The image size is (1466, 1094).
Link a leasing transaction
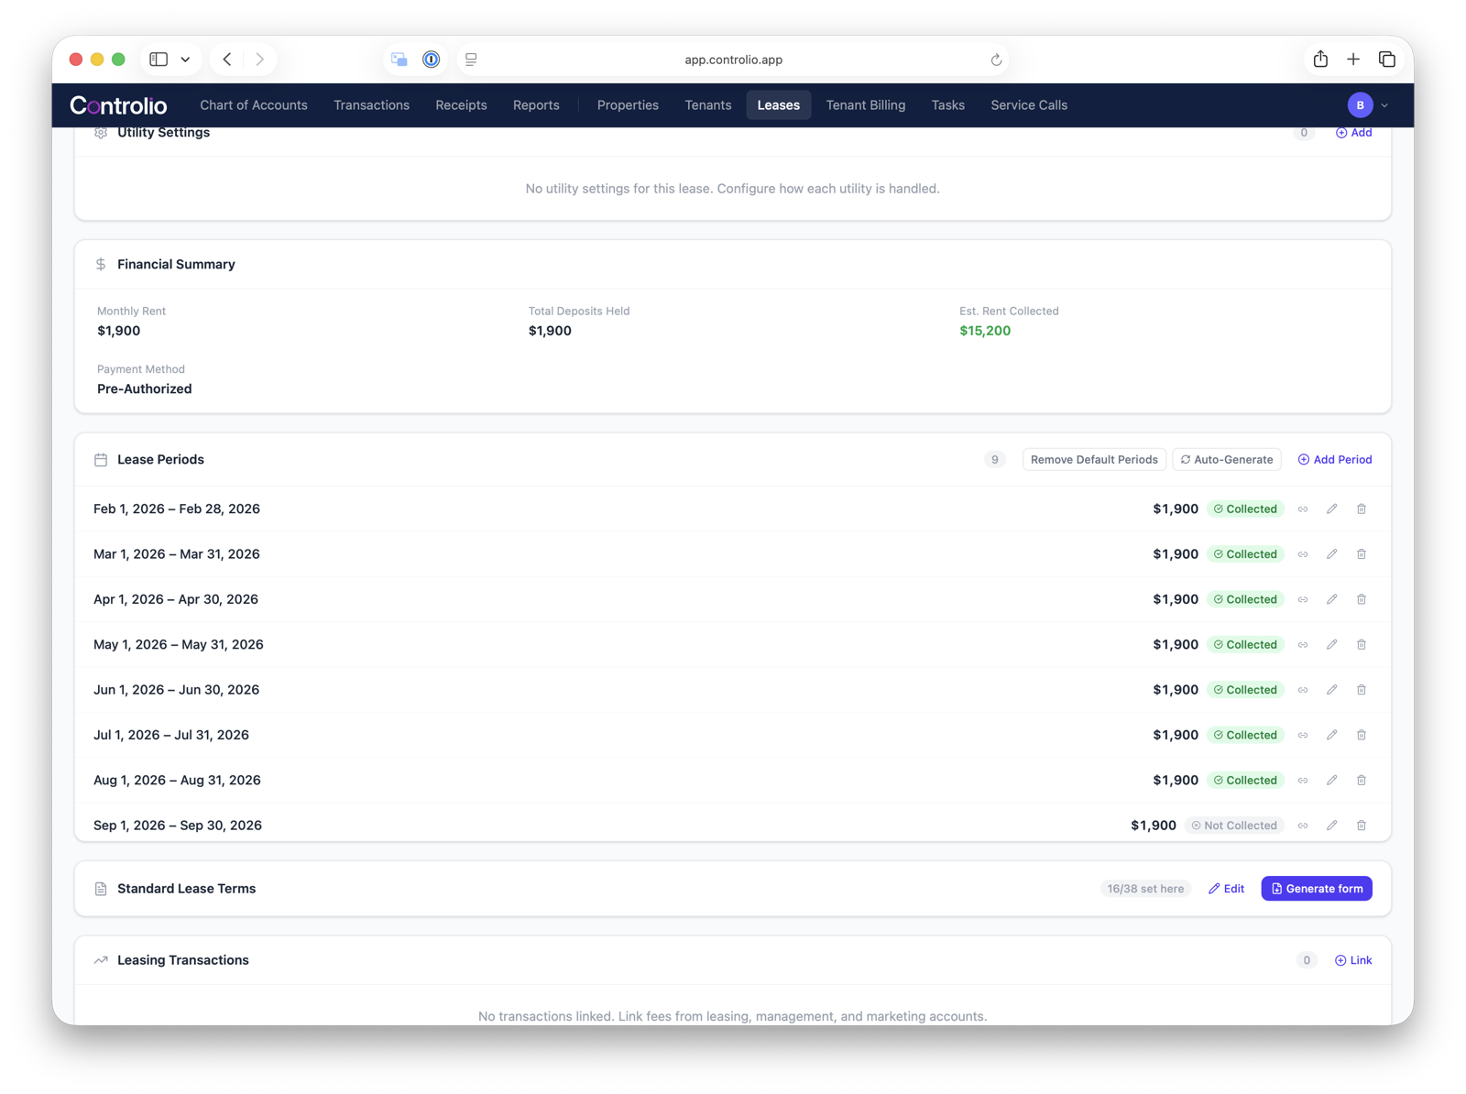pyautogui.click(x=1353, y=960)
